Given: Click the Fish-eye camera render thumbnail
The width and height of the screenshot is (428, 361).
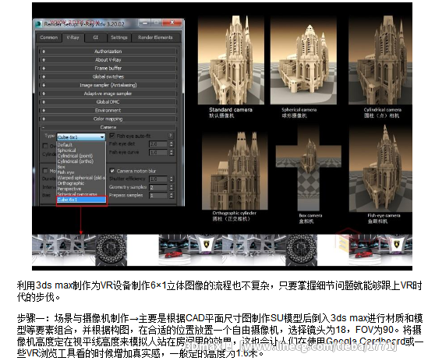Looking at the screenshot, I should point(380,168).
